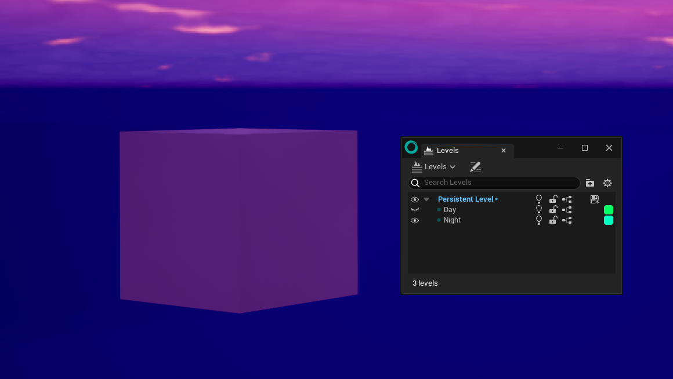Open the Levels dropdown menu
This screenshot has width=673, height=379.
tap(433, 167)
